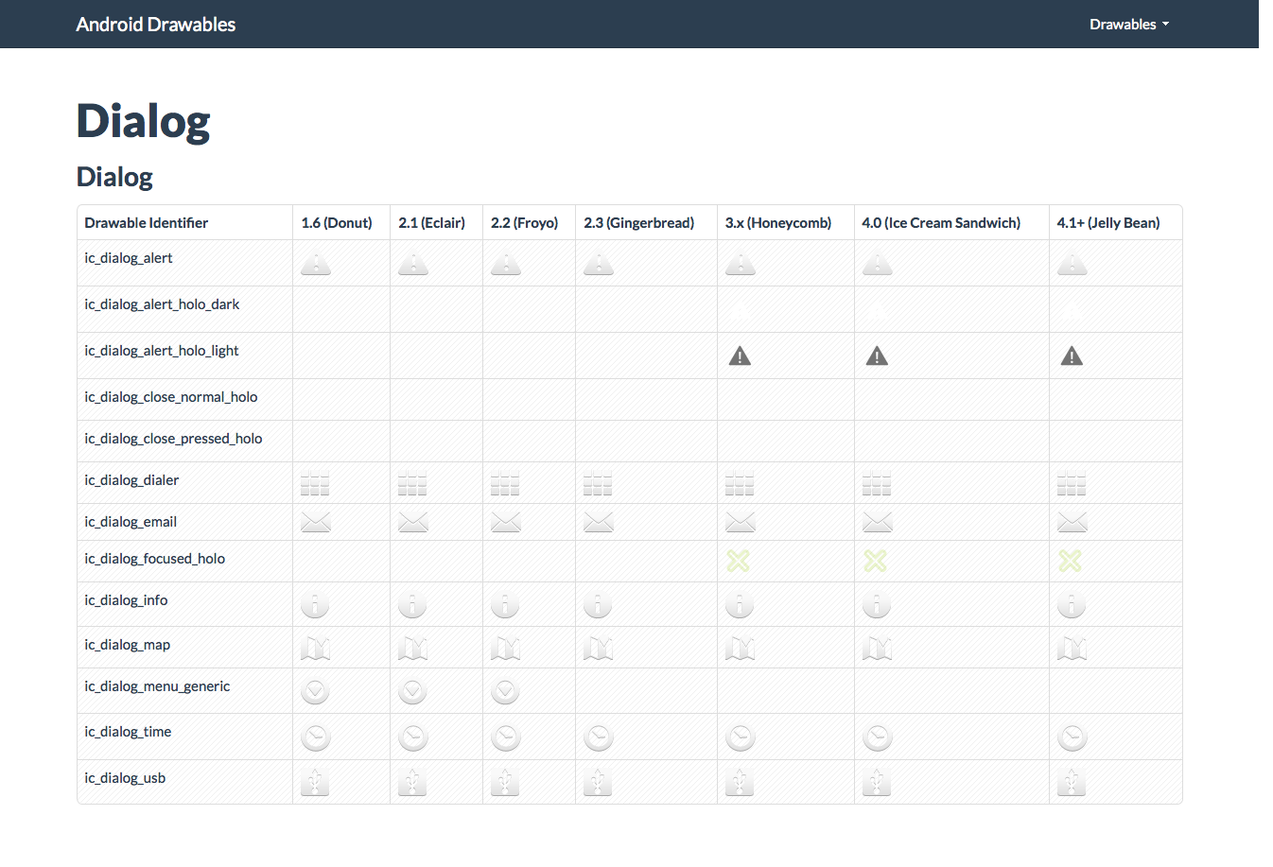Click the green X icon under 4.0 (Ice Cream Sandwich)
The height and width of the screenshot is (867, 1273).
coord(876,561)
